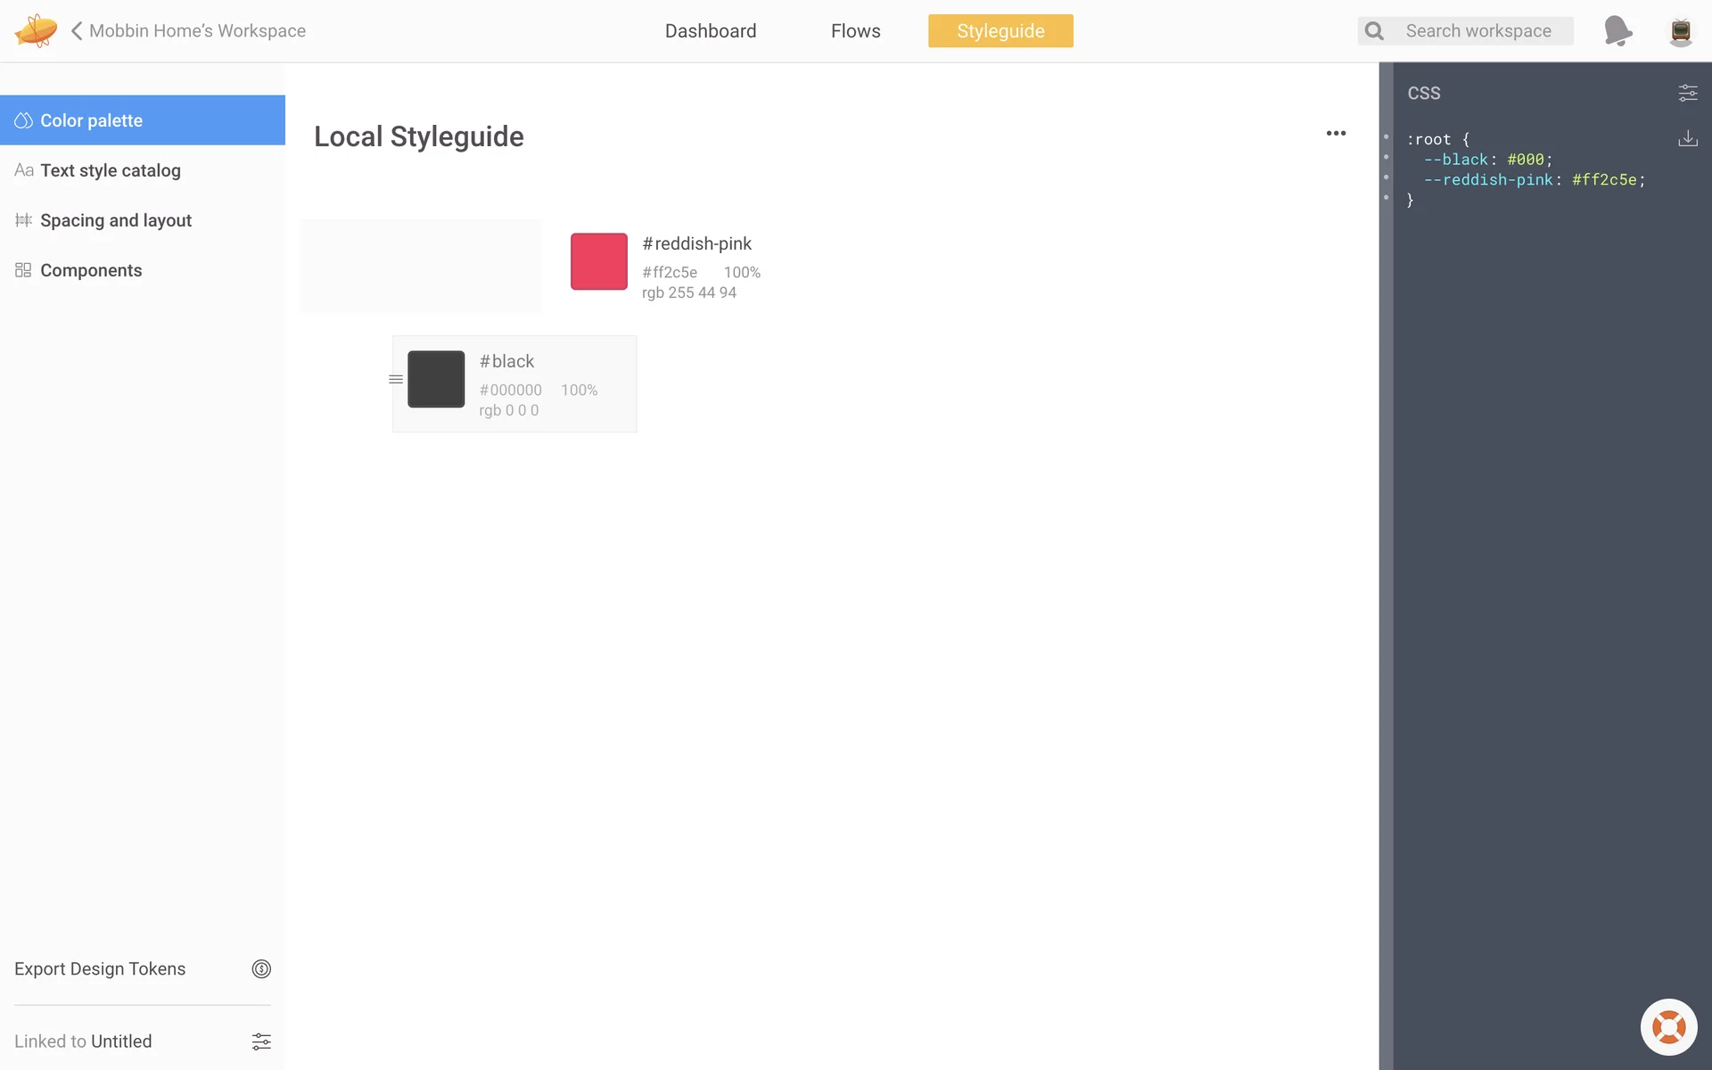The height and width of the screenshot is (1070, 1712).
Task: Switch to the Flows tab
Action: click(855, 31)
